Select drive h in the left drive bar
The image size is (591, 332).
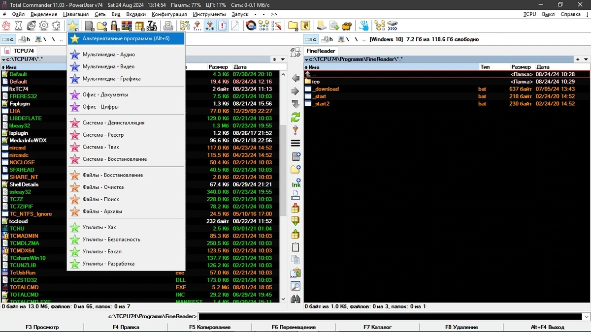click(25, 39)
